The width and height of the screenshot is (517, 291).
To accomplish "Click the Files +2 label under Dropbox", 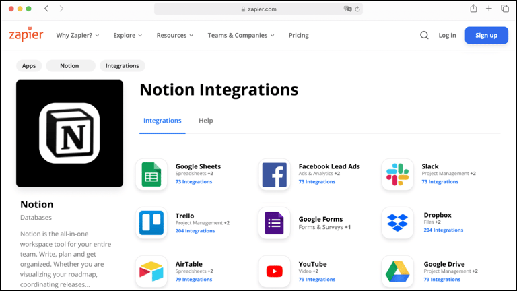I will [432, 222].
